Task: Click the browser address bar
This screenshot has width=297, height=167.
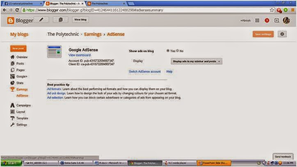Action: pos(146,10)
